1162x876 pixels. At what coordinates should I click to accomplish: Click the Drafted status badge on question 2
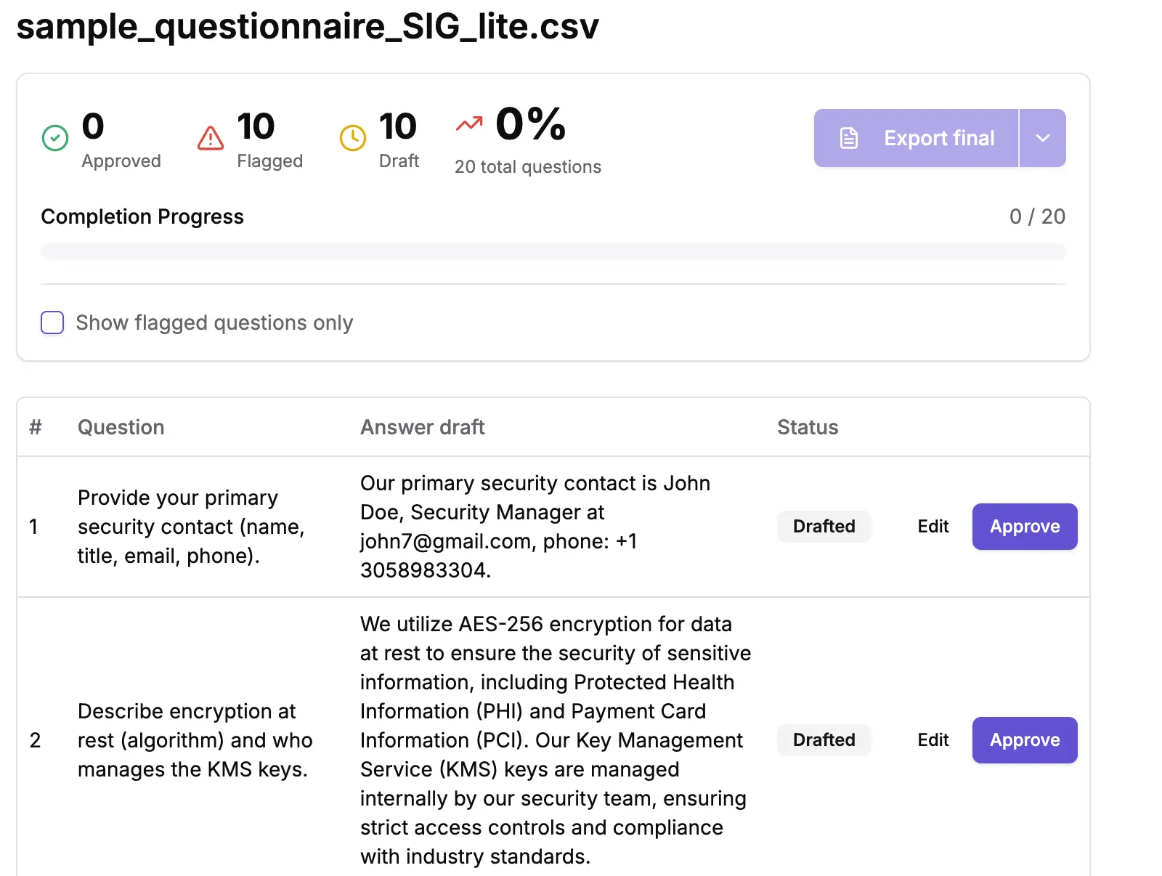tap(824, 739)
